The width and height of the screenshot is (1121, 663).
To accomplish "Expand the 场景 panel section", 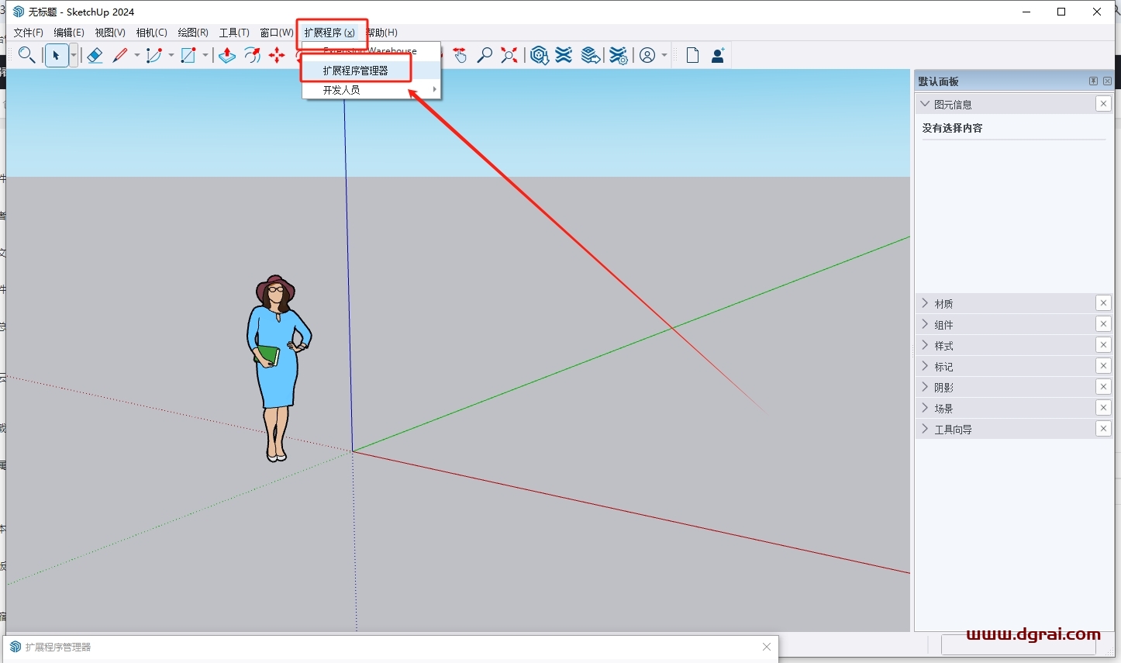I will coord(925,408).
